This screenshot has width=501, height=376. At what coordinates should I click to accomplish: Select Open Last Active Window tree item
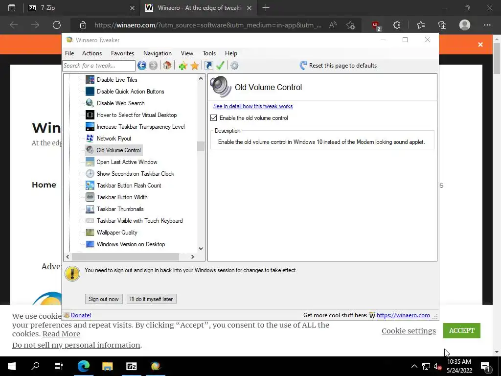click(x=127, y=162)
